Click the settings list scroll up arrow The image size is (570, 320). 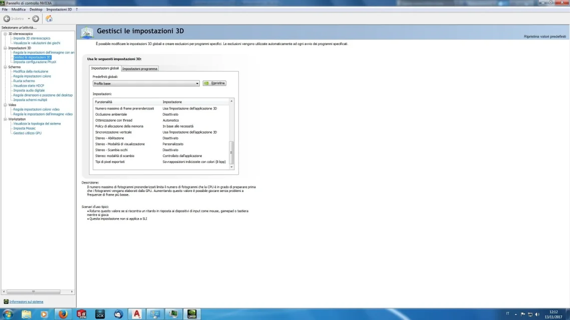tap(231, 101)
